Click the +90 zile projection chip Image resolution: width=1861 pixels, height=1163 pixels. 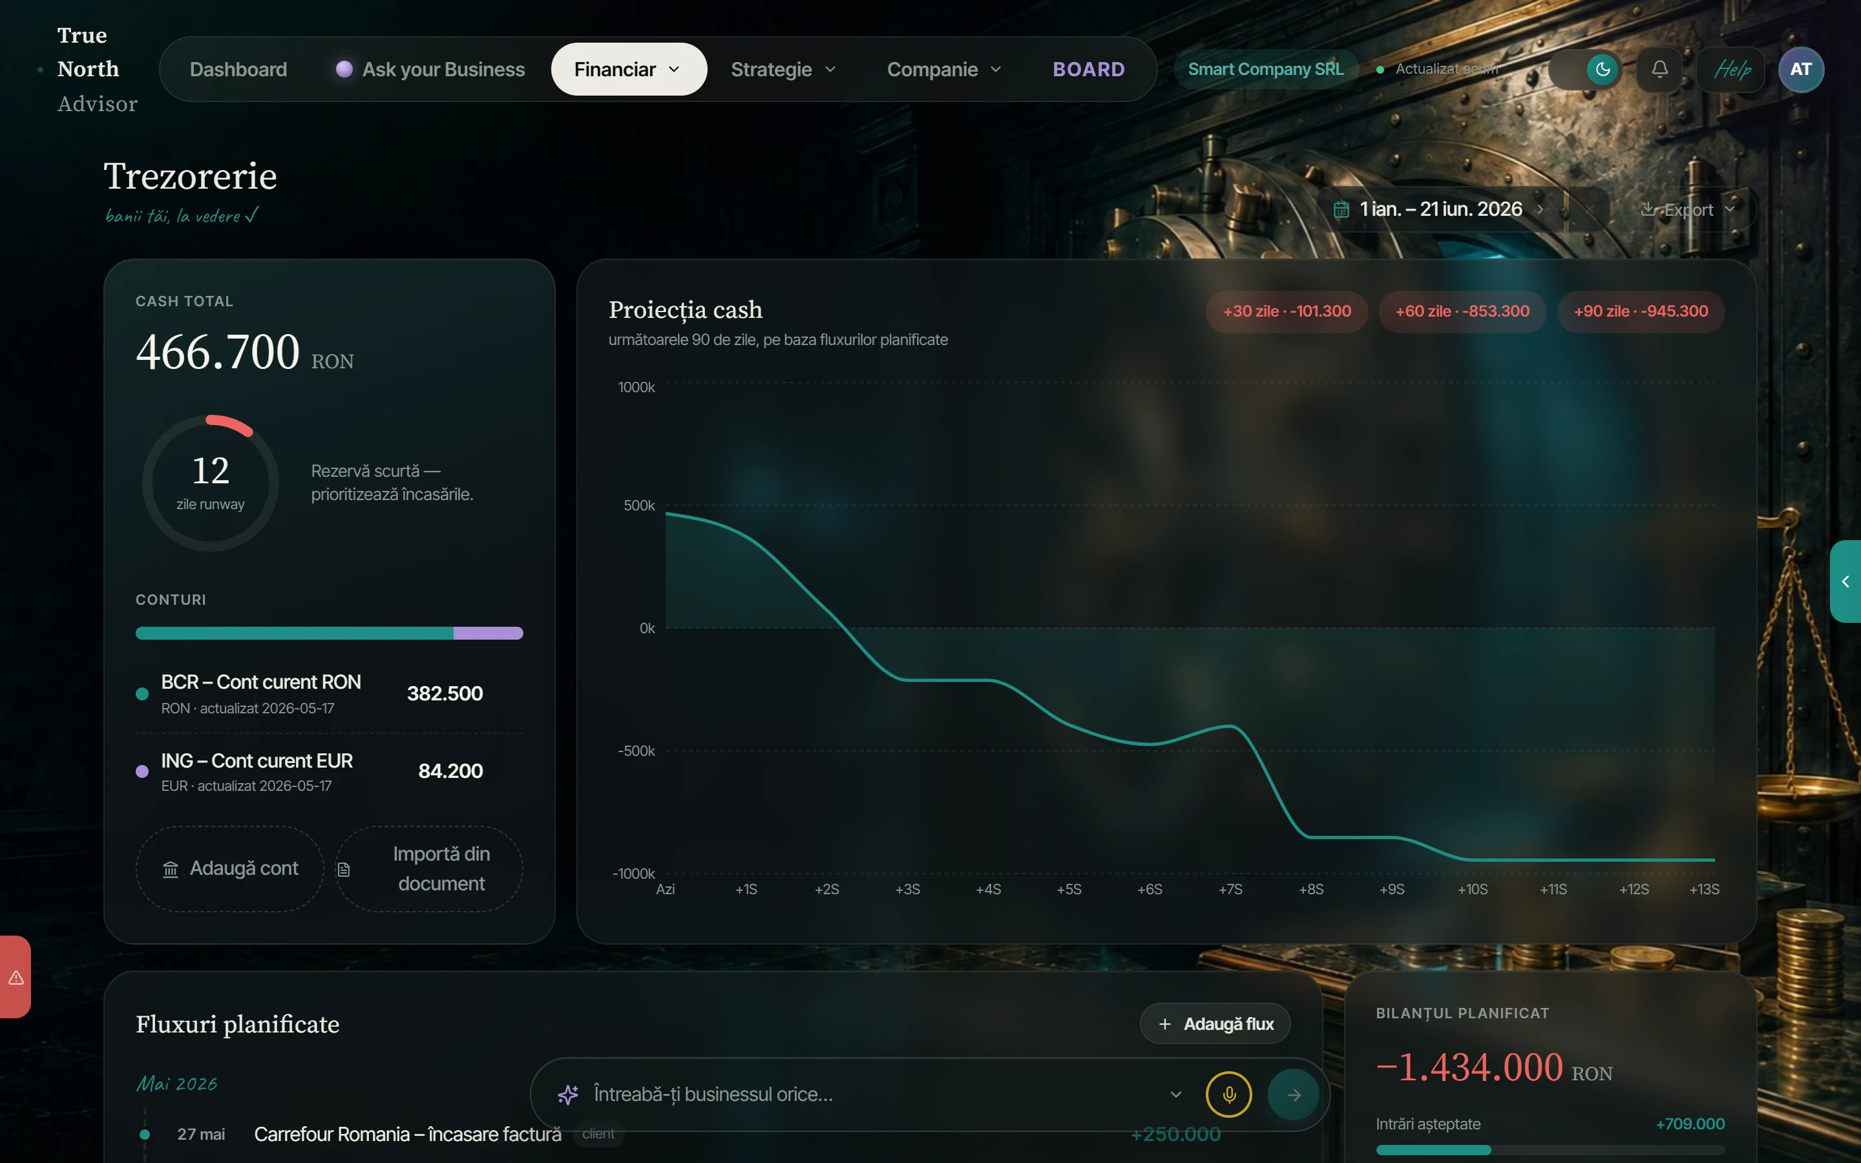point(1640,311)
